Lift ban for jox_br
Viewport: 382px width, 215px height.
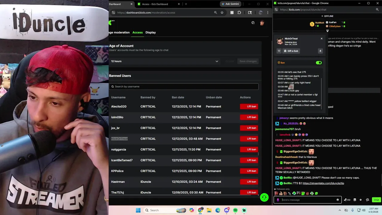249,128
